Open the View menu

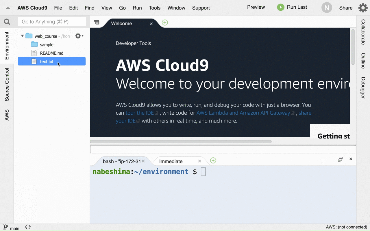click(107, 8)
